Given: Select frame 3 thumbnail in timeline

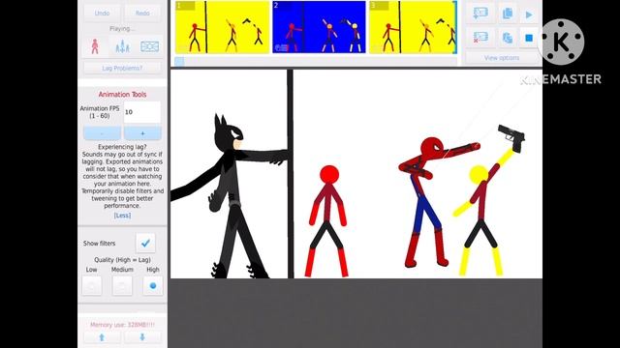Looking at the screenshot, I should 413,27.
